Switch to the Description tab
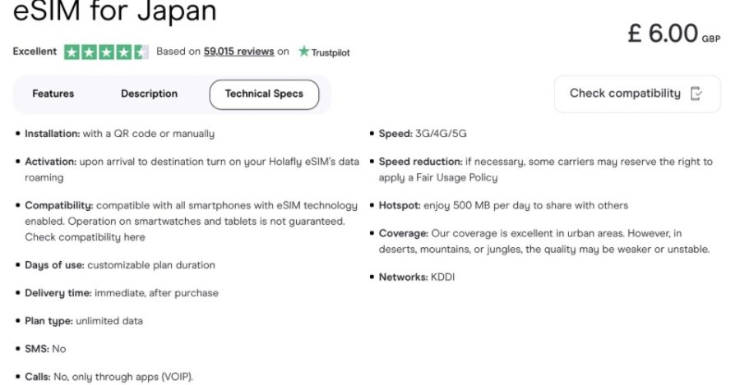Viewport: 740px width, 385px height. [x=149, y=94]
